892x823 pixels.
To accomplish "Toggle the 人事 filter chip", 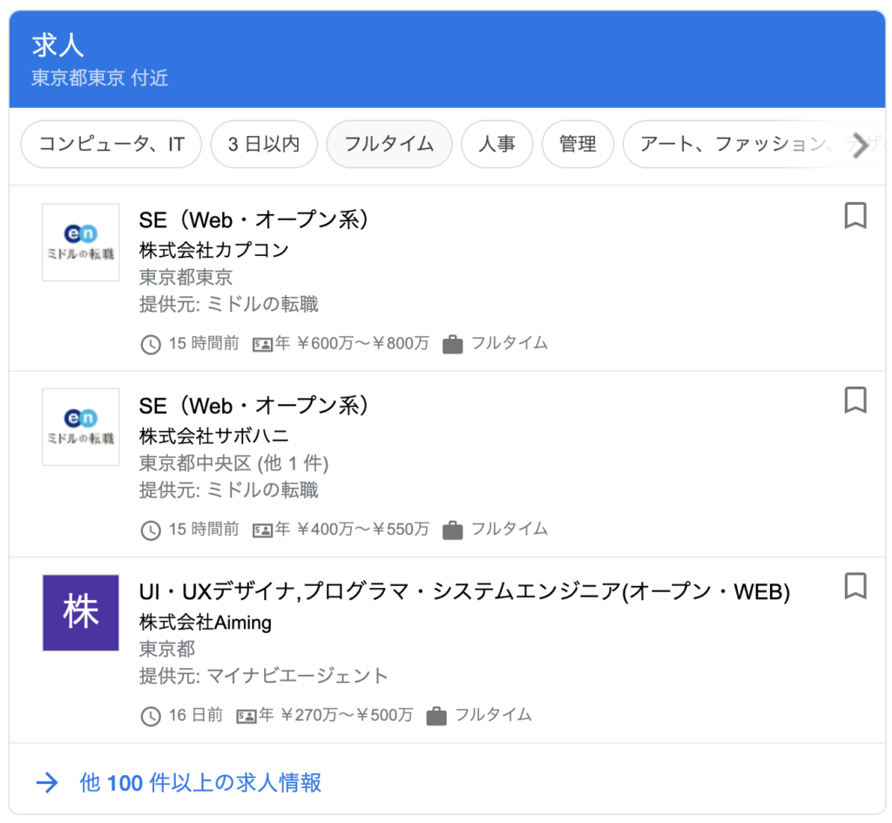I will click(x=497, y=145).
